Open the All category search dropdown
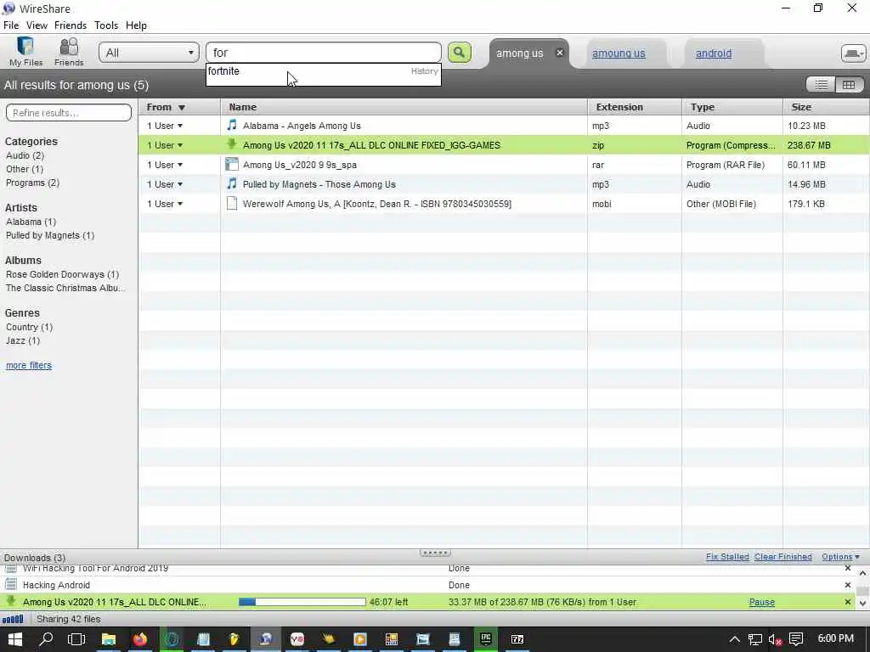This screenshot has height=652, width=870. click(150, 53)
